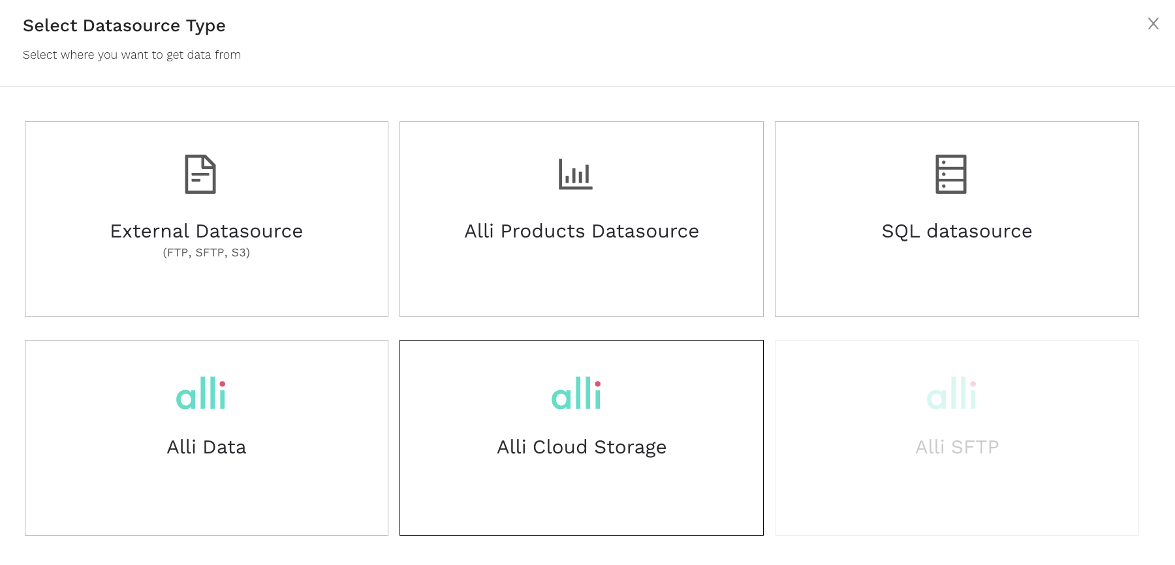The width and height of the screenshot is (1175, 565).
Task: Click the greyed-out Alli SFTP label
Action: point(957,447)
